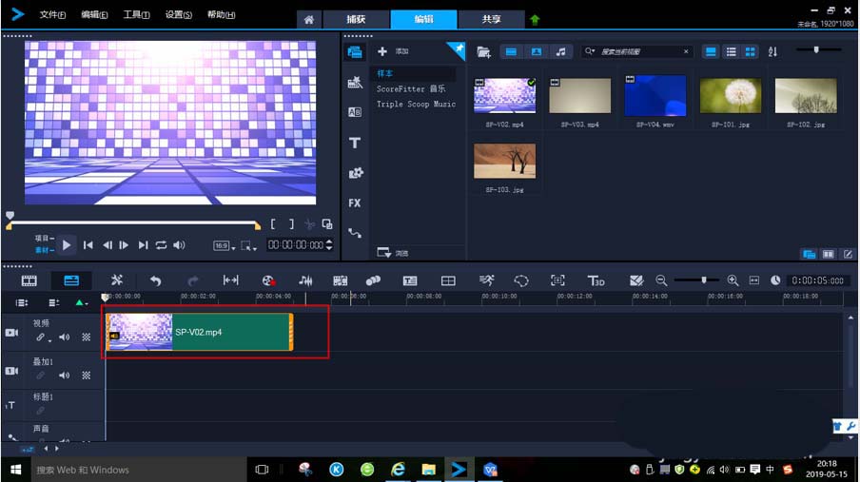Click the timecode up/down stepper
This screenshot has height=482, width=860.
(x=329, y=244)
